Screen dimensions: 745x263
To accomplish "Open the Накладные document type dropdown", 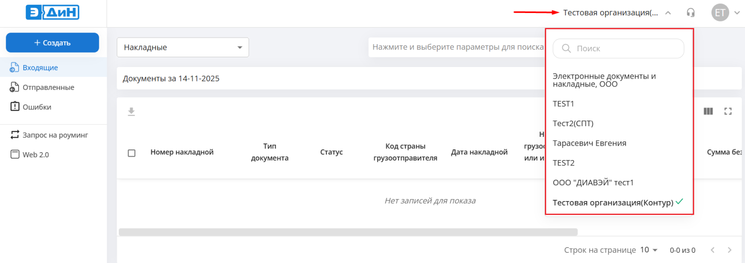I will tap(183, 47).
